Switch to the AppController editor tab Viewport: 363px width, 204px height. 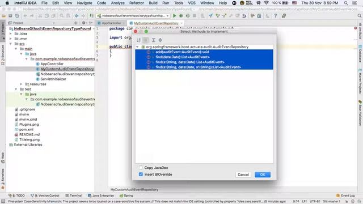[x=111, y=23]
